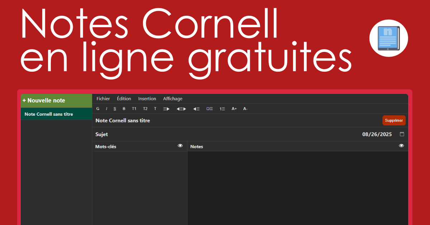
Task: Set heading level T2
Action: pyautogui.click(x=145, y=109)
